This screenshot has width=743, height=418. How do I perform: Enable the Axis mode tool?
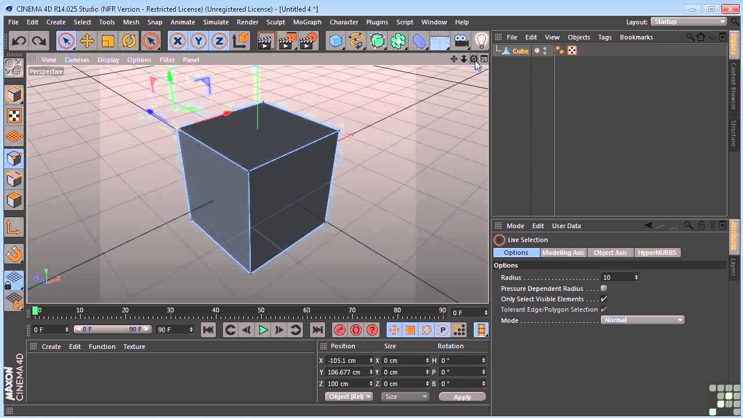(x=14, y=227)
